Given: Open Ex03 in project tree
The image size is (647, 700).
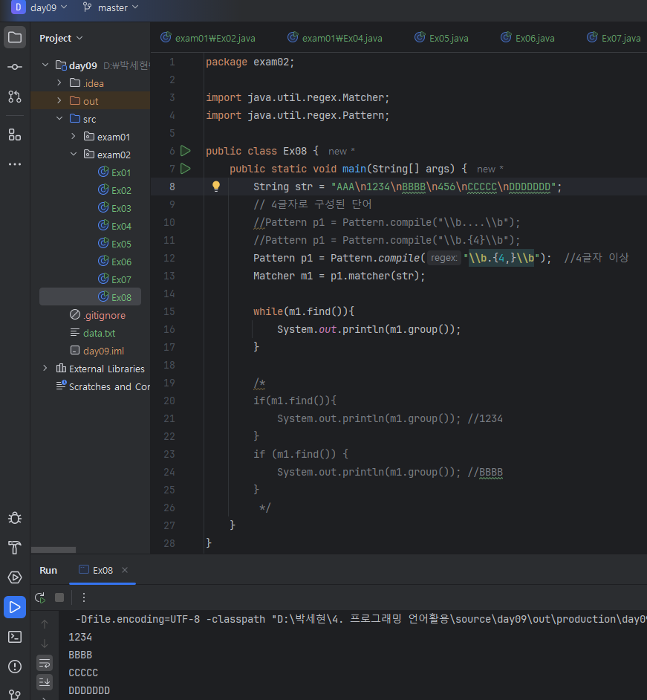Looking at the screenshot, I should click(114, 208).
